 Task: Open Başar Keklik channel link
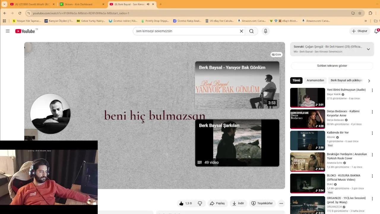click(334, 94)
